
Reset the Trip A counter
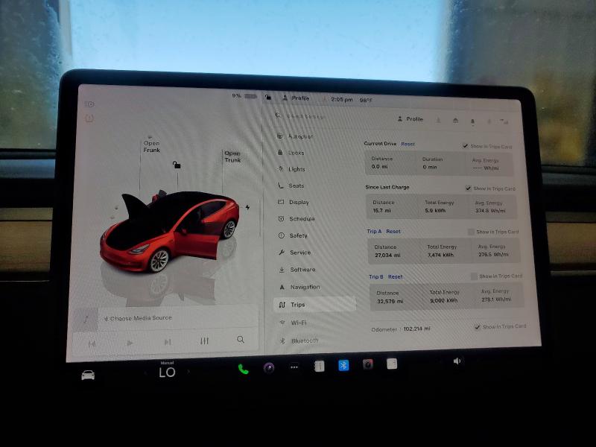393,232
